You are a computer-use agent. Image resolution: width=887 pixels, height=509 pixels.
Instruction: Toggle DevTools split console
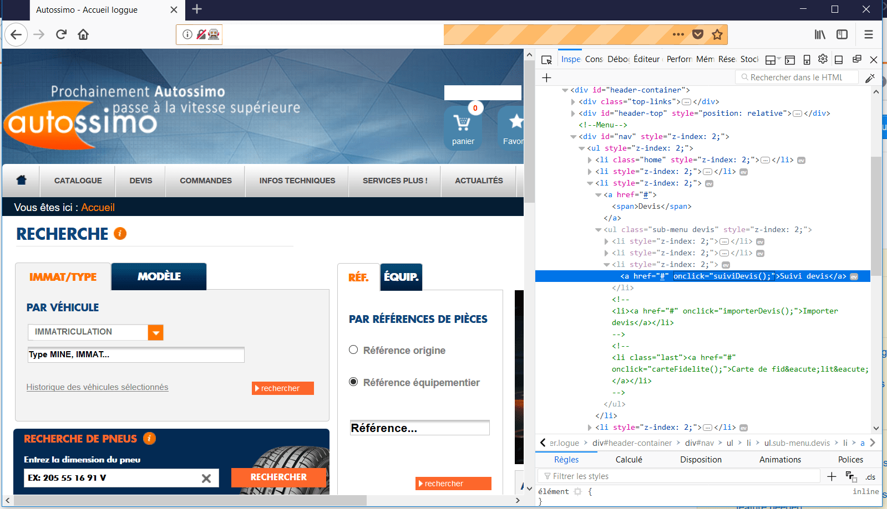(790, 59)
